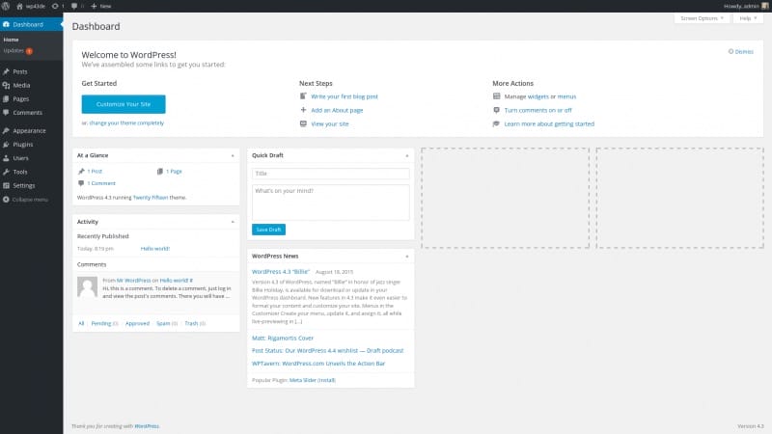Screen dimensions: 772x434
Task: Click the WordPress logo in the admin bar
Action: (7, 6)
